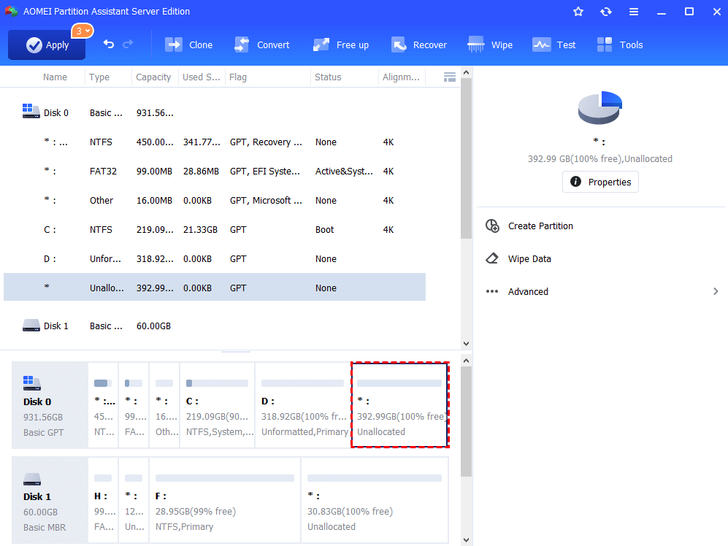Open the hamburger menu in title bar

tap(634, 12)
